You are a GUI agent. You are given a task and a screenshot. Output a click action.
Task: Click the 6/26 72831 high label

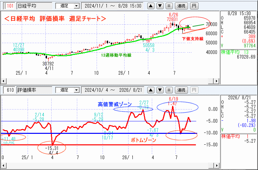172,17
